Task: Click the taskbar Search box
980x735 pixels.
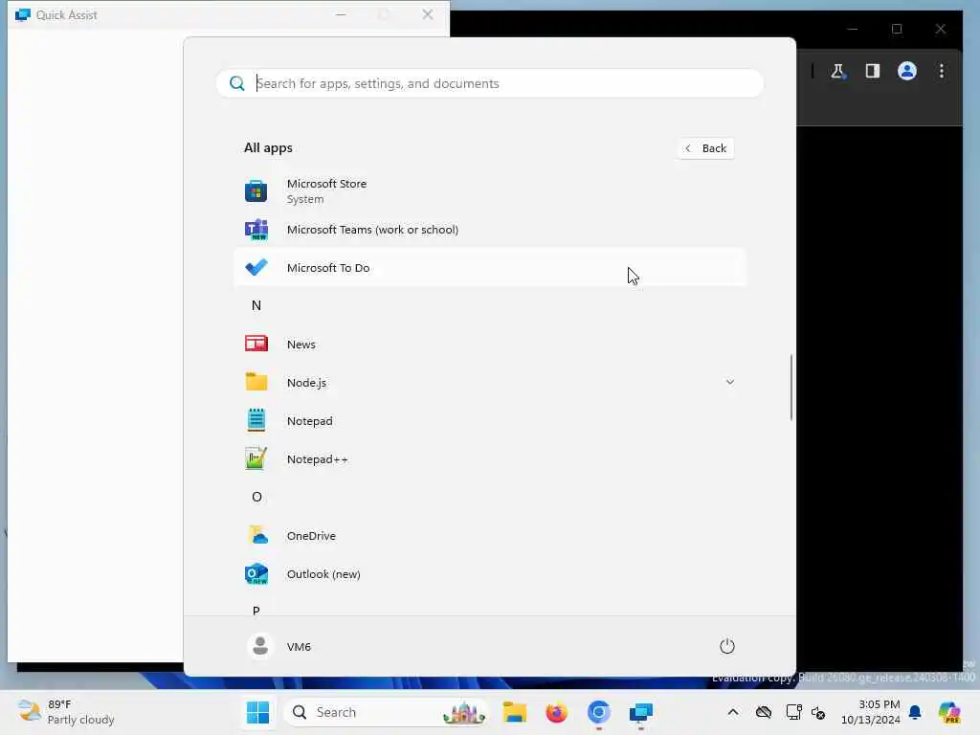Action: 386,712
